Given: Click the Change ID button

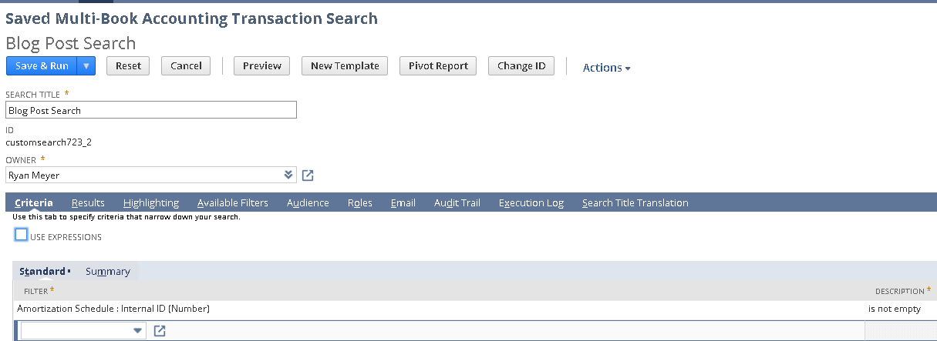Looking at the screenshot, I should pyautogui.click(x=521, y=66).
